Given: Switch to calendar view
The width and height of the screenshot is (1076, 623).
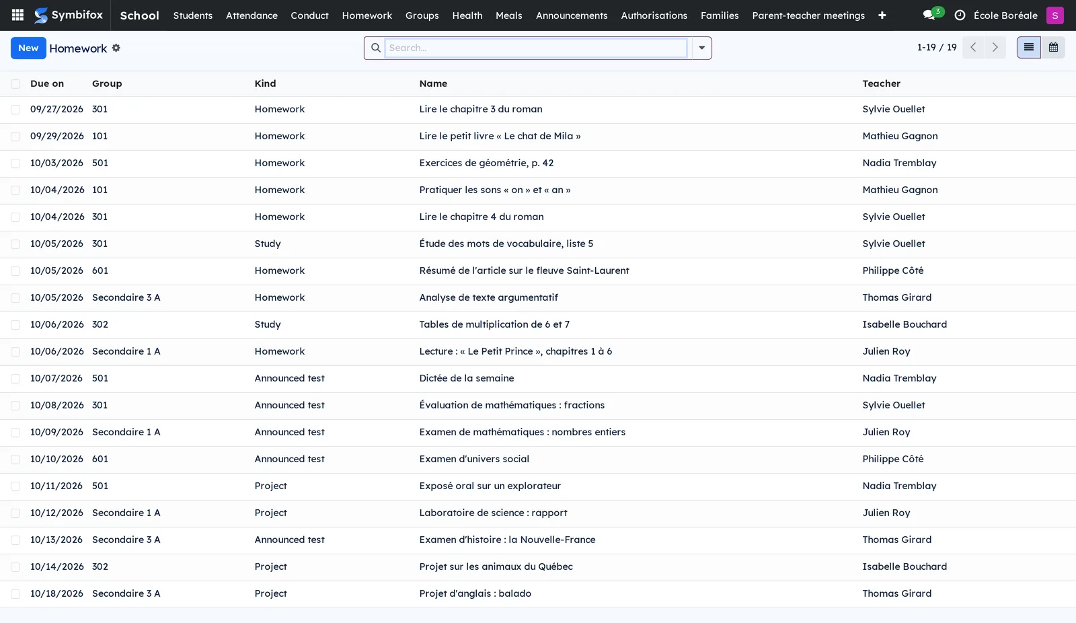Looking at the screenshot, I should pyautogui.click(x=1053, y=48).
